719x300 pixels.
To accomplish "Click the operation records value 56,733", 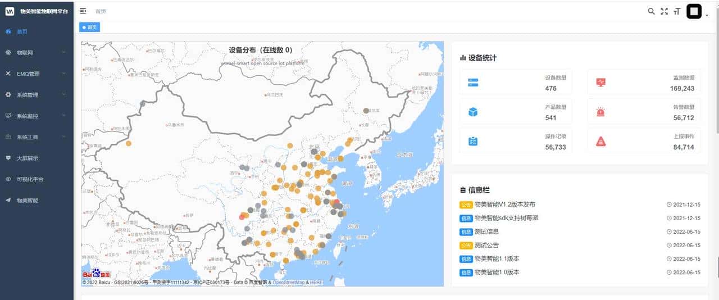I will [556, 147].
